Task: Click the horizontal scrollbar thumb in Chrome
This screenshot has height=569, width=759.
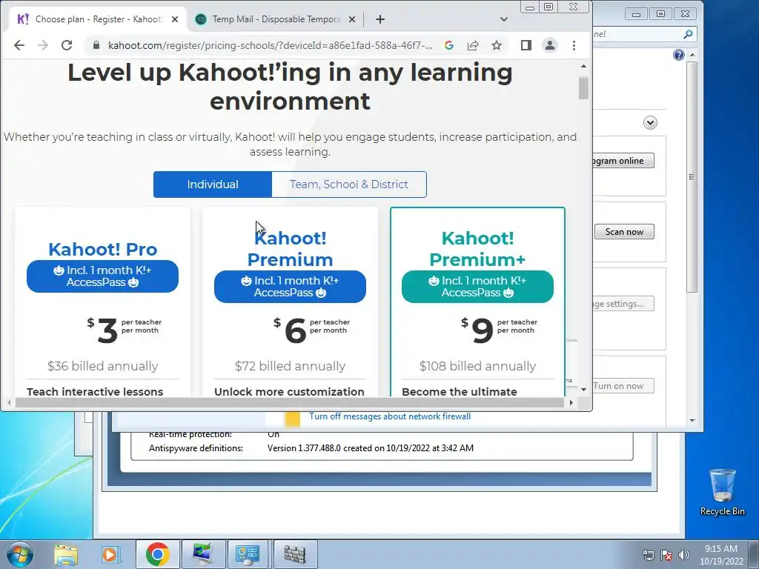Action: coord(290,402)
